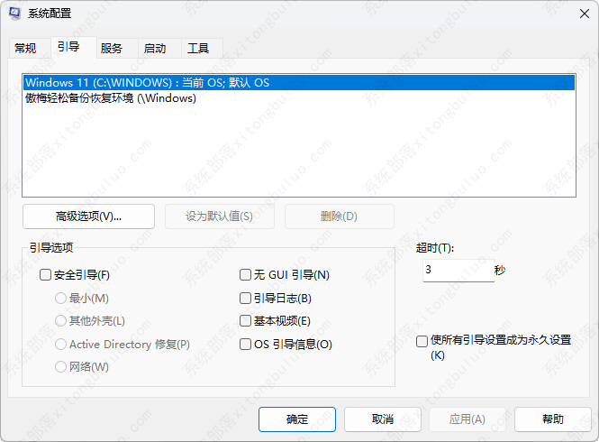Click the 引导 tab label

[68, 47]
